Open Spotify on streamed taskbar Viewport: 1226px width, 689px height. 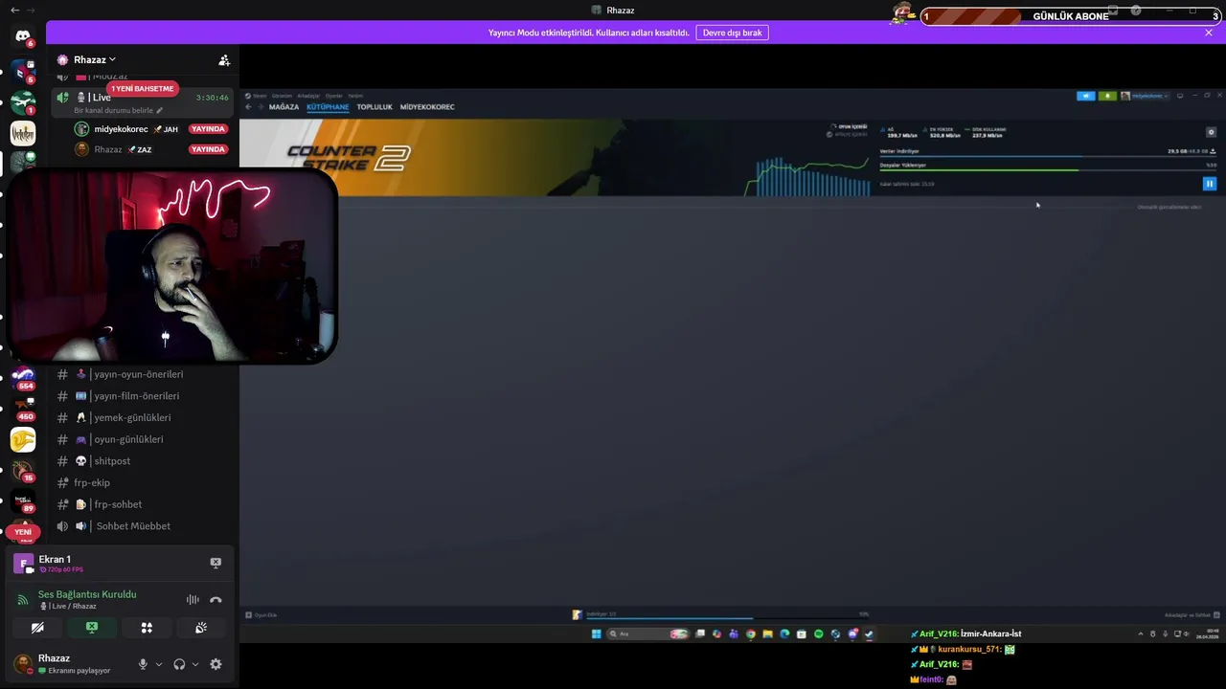[x=818, y=633]
